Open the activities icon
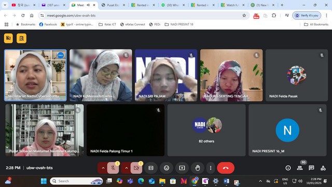This screenshot has width=332, height=187. (323, 168)
